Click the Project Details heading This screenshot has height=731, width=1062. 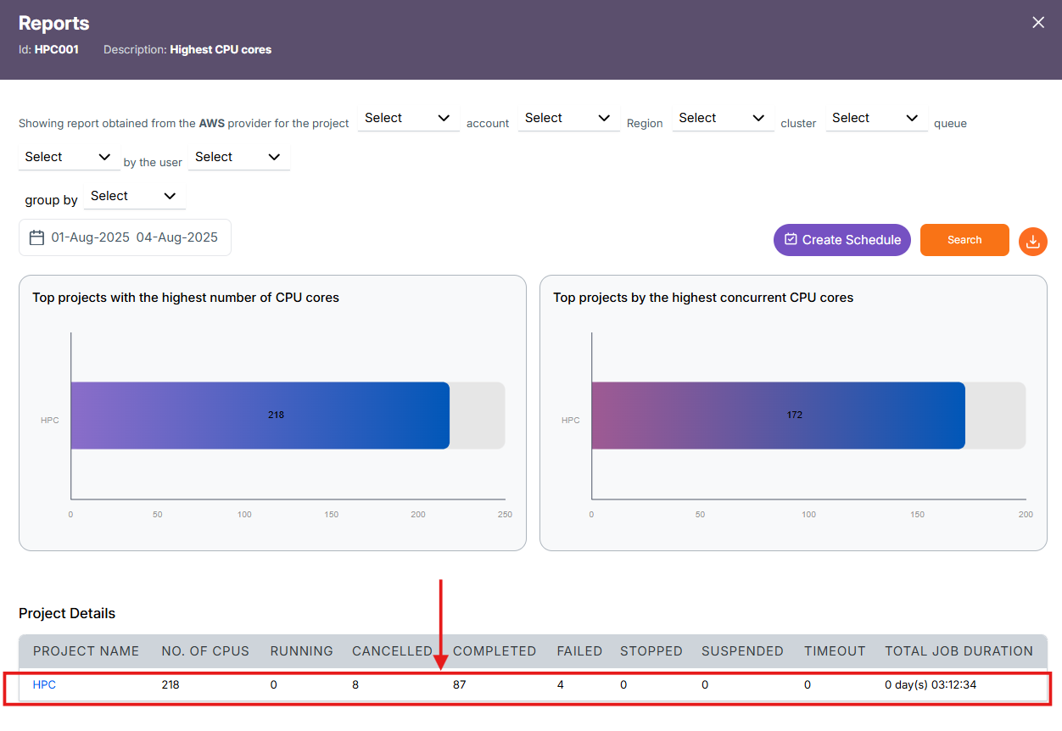[x=67, y=613]
